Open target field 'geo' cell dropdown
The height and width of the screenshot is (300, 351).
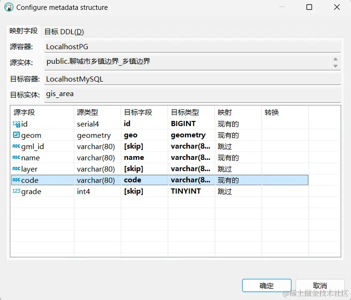145,135
